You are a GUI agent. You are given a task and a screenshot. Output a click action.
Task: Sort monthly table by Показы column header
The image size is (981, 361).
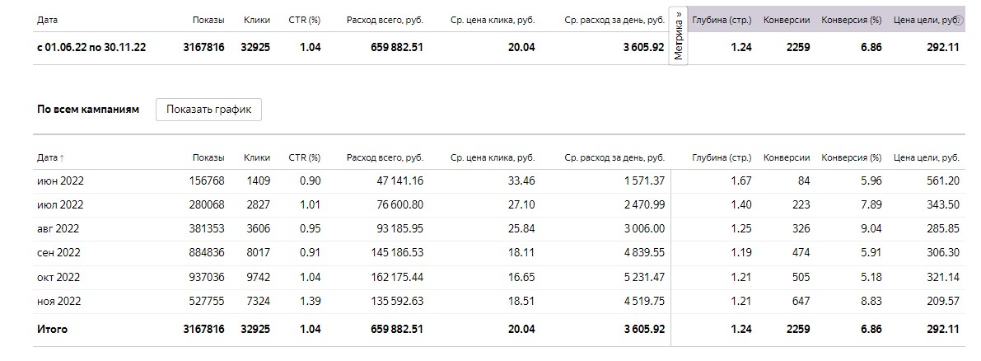coord(208,157)
